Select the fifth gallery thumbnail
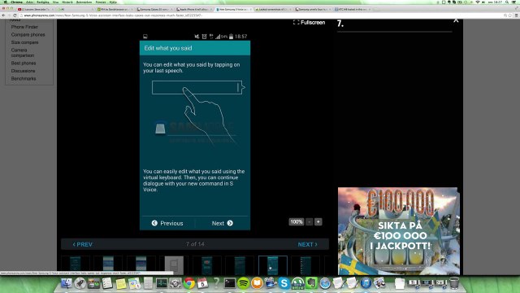 click(x=207, y=265)
